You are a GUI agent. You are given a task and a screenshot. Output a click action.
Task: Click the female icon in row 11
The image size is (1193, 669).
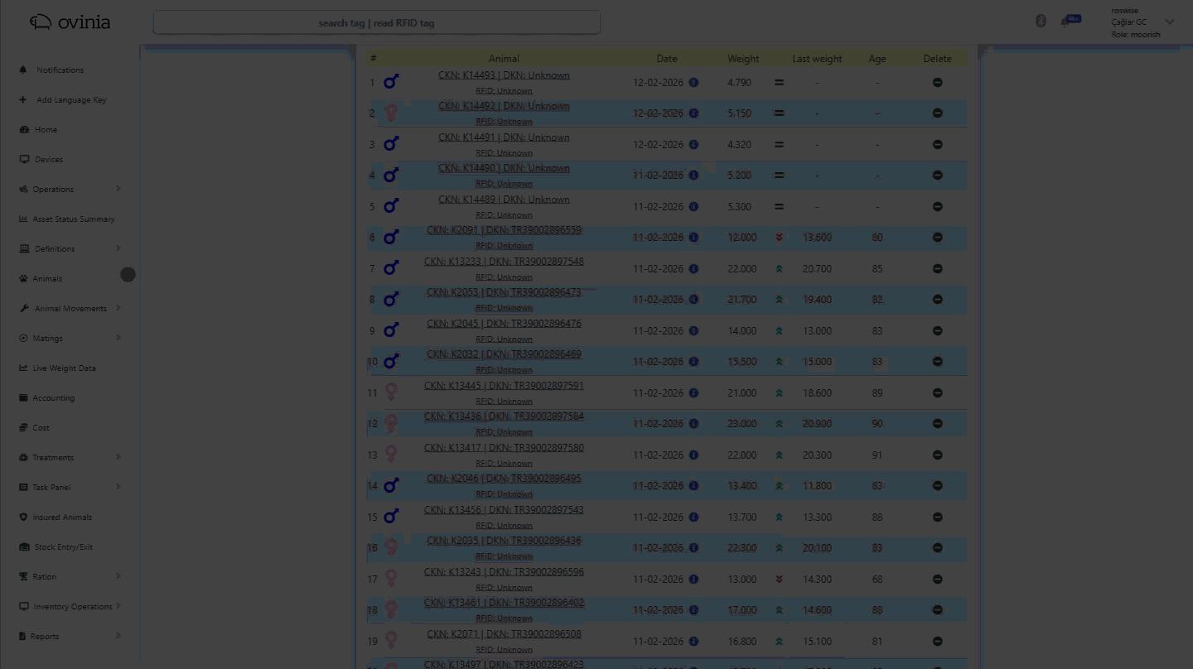coord(391,392)
